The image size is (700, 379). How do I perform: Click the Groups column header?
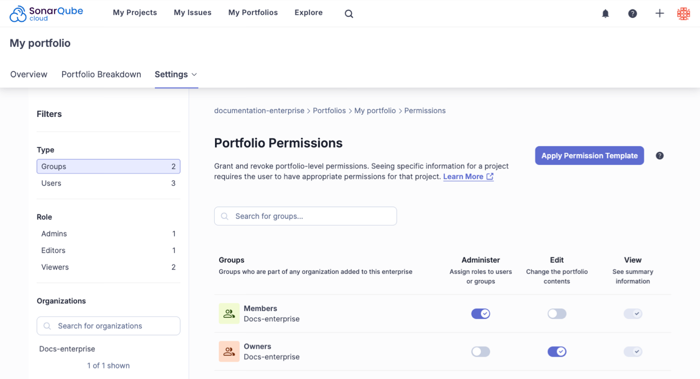tap(231, 260)
